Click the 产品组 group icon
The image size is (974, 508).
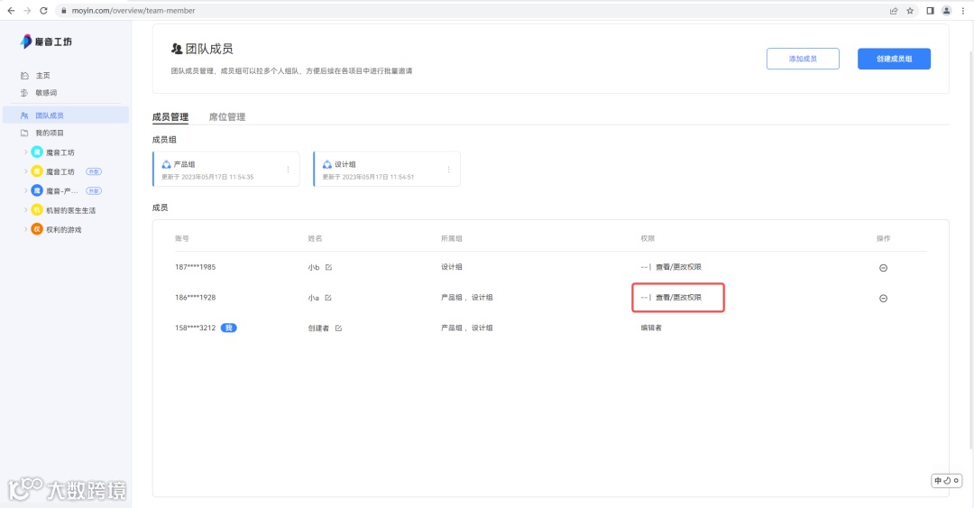[166, 164]
